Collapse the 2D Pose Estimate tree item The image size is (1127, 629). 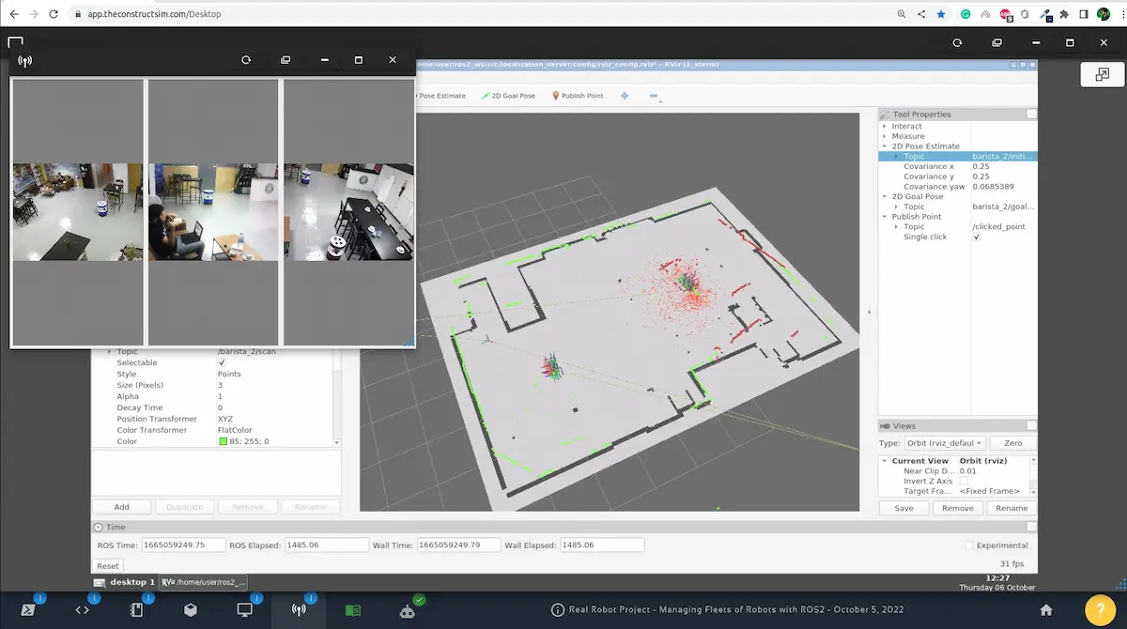pyautogui.click(x=885, y=146)
